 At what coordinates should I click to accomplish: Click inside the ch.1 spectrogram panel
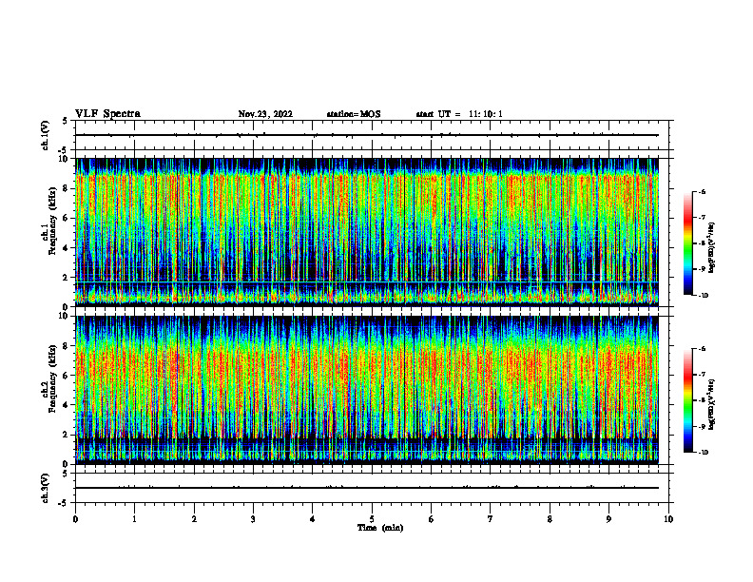pyautogui.click(x=367, y=232)
